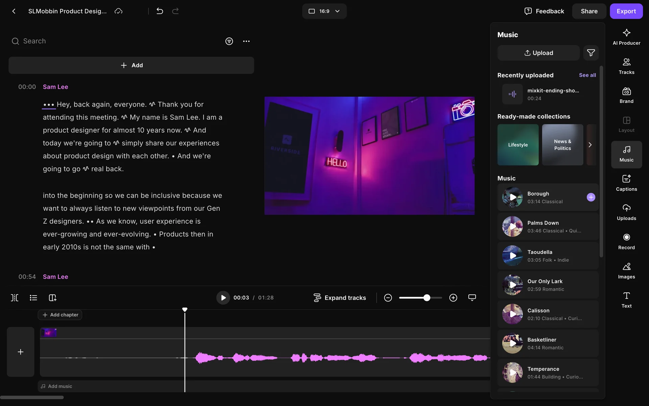The image size is (649, 406).
Task: Switch to the Text sidebar tab
Action: click(x=626, y=300)
